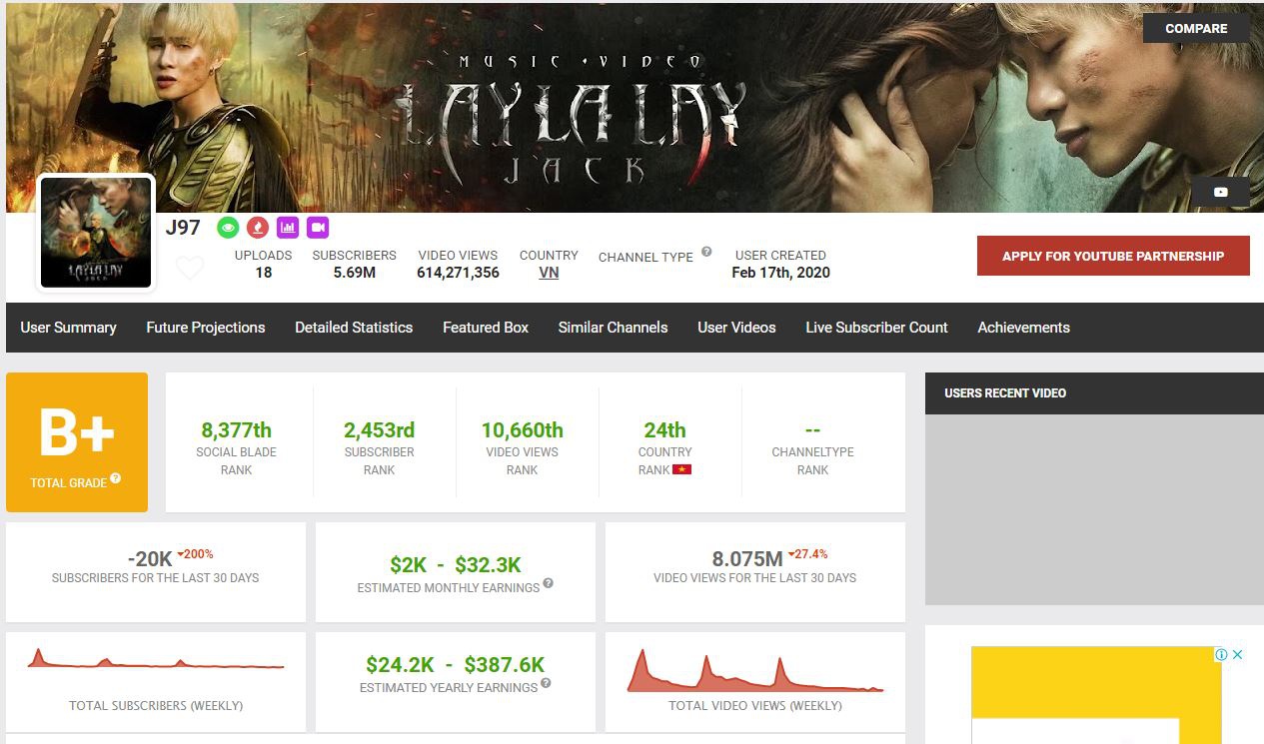Image resolution: width=1264 pixels, height=744 pixels.
Task: Click the uploads count 18
Action: 263,273
